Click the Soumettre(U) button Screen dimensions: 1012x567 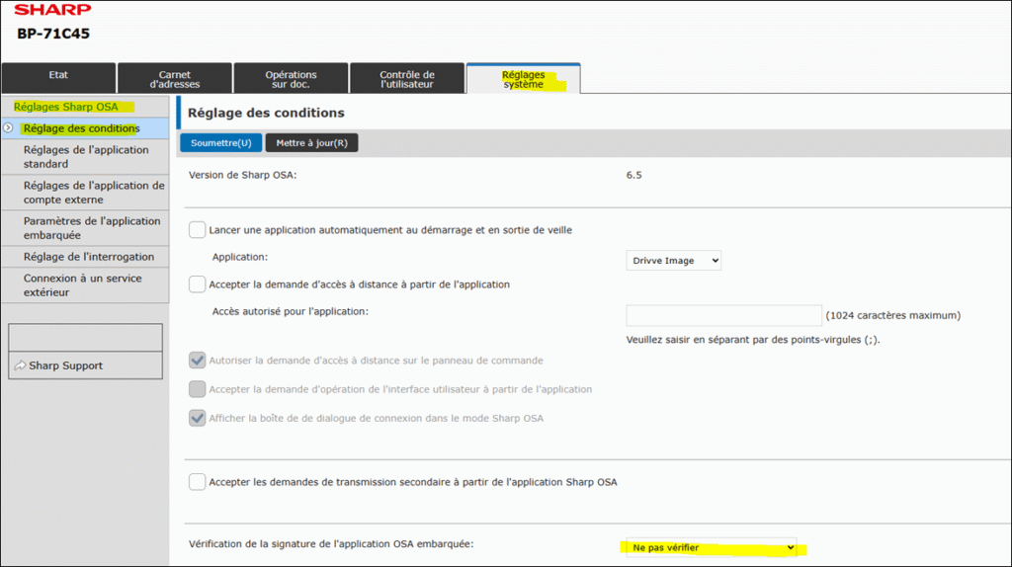tap(220, 142)
